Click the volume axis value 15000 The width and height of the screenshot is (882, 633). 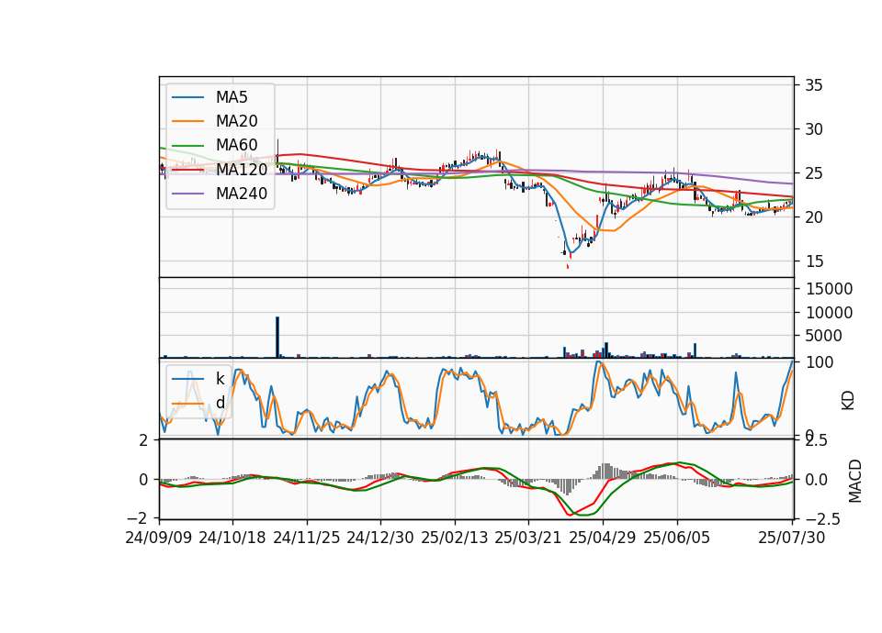829,289
